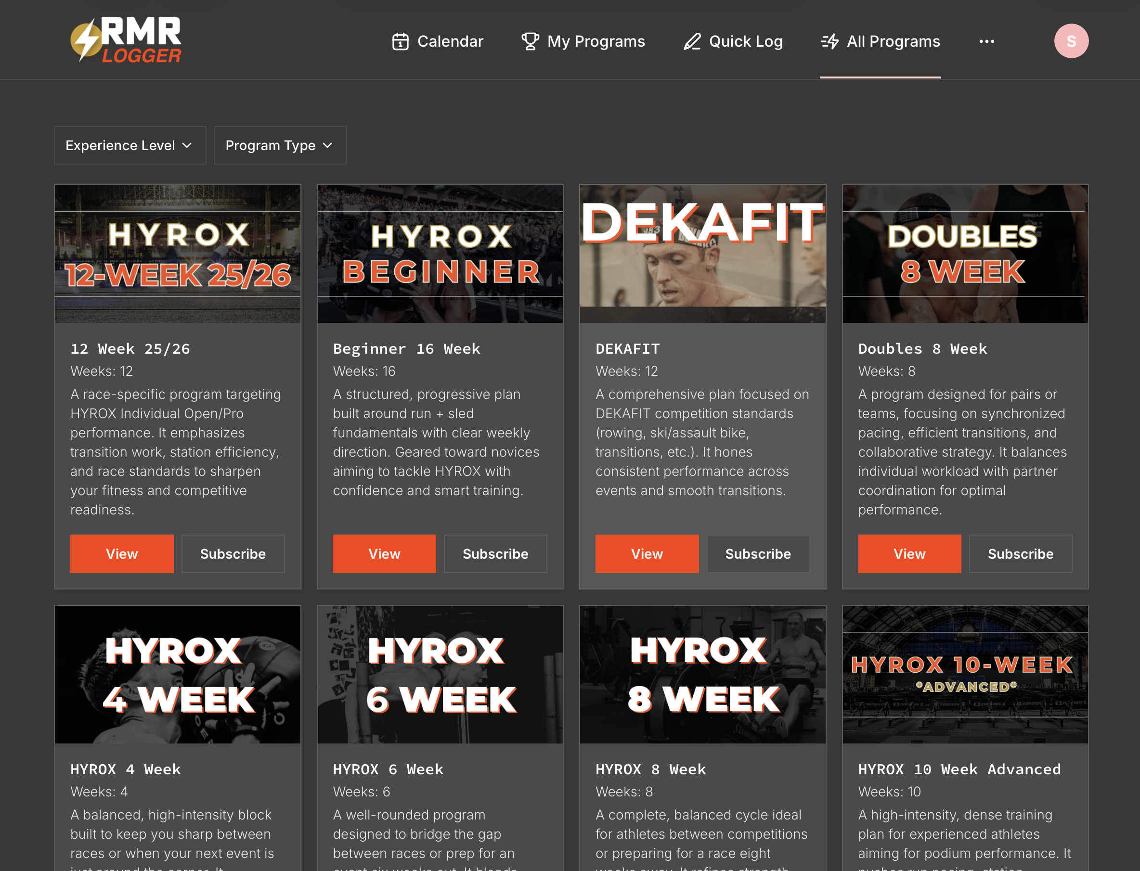Viewport: 1140px width, 871px height.
Task: Expand the Experience Level filter
Action: click(130, 146)
